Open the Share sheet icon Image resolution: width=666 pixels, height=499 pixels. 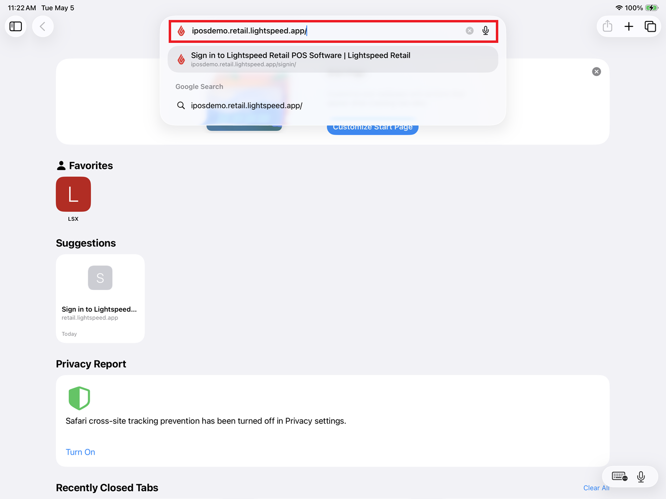coord(607,26)
